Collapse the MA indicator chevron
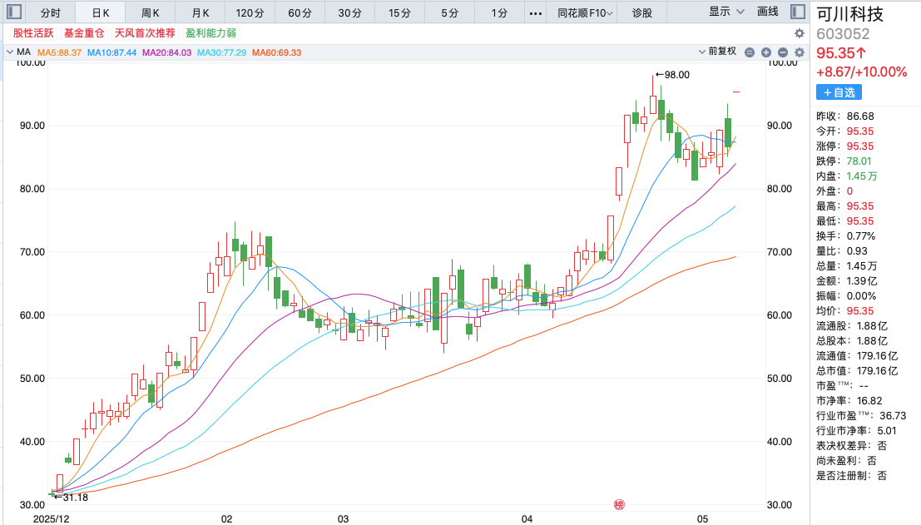The image size is (921, 525). [9, 52]
